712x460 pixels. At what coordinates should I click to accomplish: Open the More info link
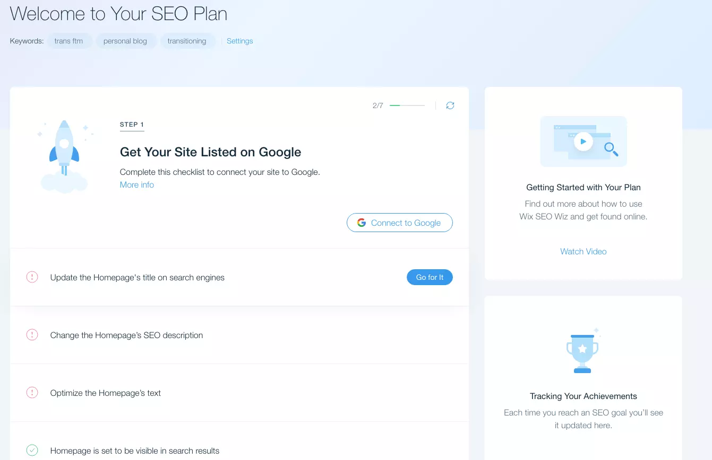(137, 185)
